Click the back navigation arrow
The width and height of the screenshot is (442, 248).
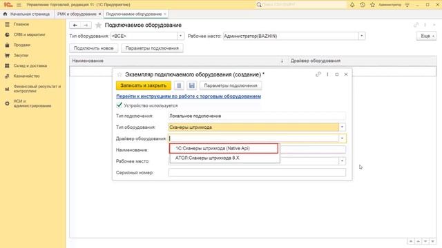click(75, 25)
